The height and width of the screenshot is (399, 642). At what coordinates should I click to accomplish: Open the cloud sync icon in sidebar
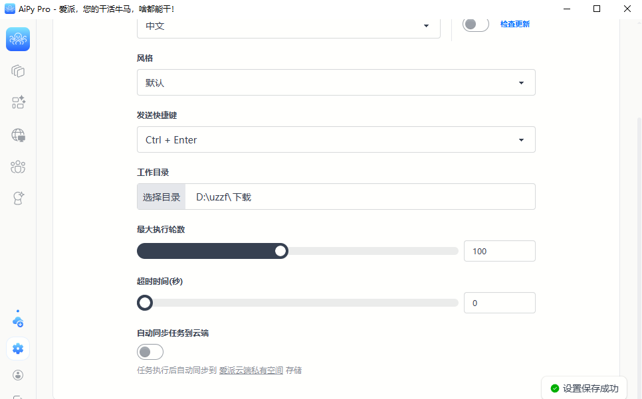pyautogui.click(x=17, y=321)
